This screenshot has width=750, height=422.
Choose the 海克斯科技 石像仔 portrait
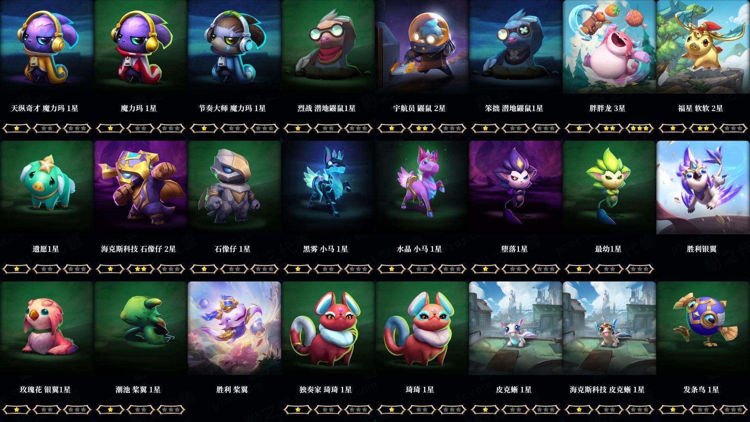(x=140, y=188)
